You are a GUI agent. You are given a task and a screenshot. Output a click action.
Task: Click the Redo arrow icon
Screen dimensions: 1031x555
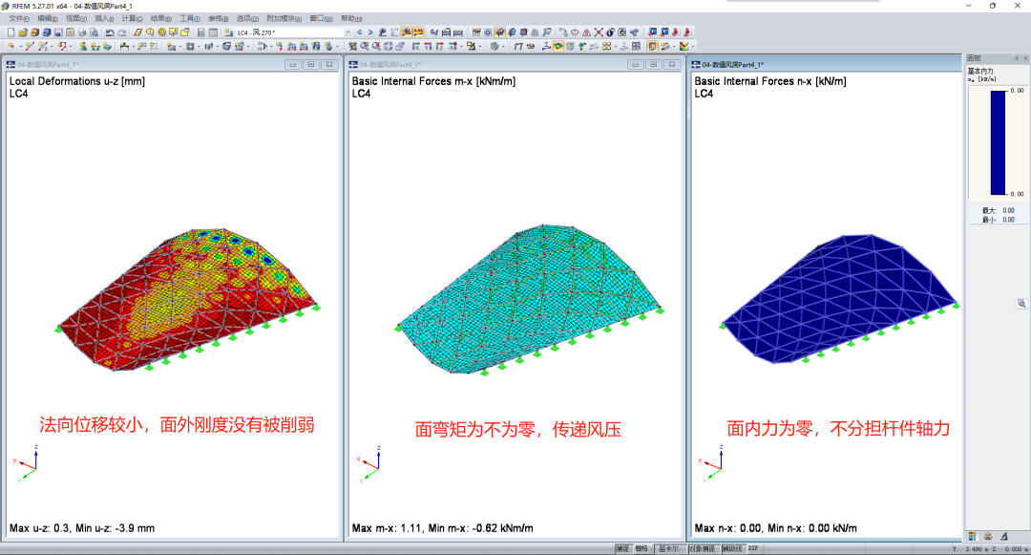coord(122,32)
